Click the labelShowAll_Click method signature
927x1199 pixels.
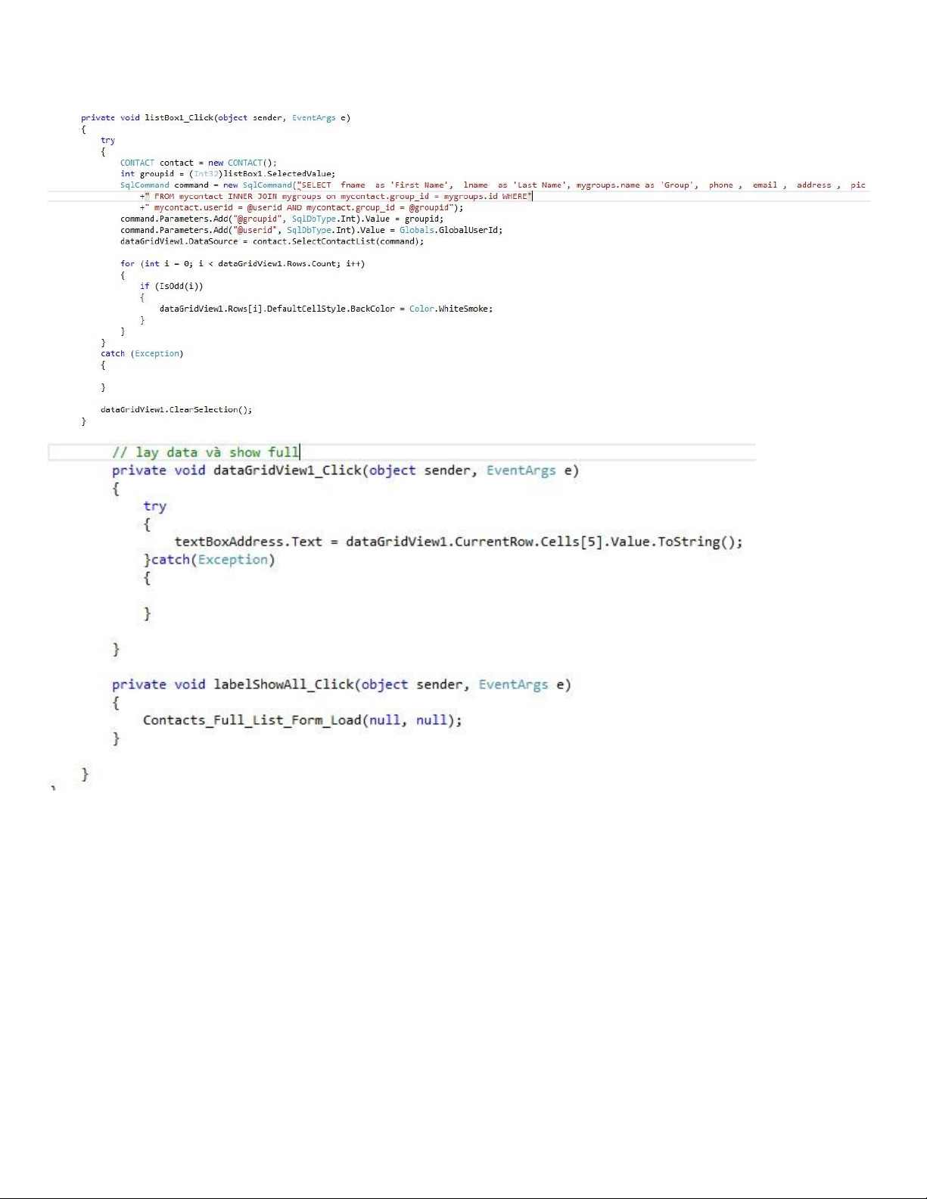341,685
